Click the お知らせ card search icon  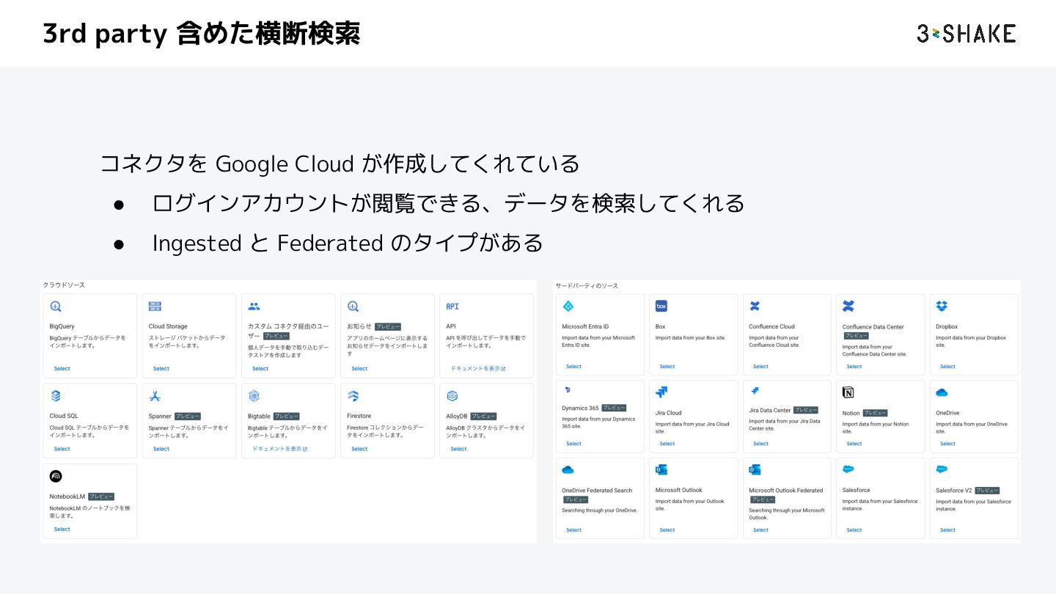coord(353,307)
